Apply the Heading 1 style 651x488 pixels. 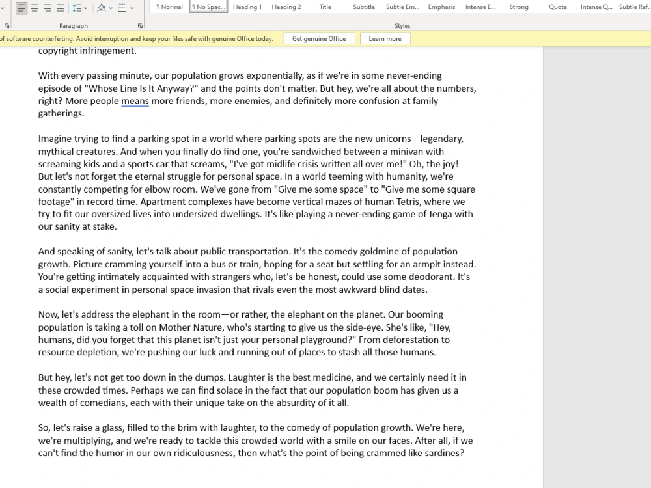point(247,7)
